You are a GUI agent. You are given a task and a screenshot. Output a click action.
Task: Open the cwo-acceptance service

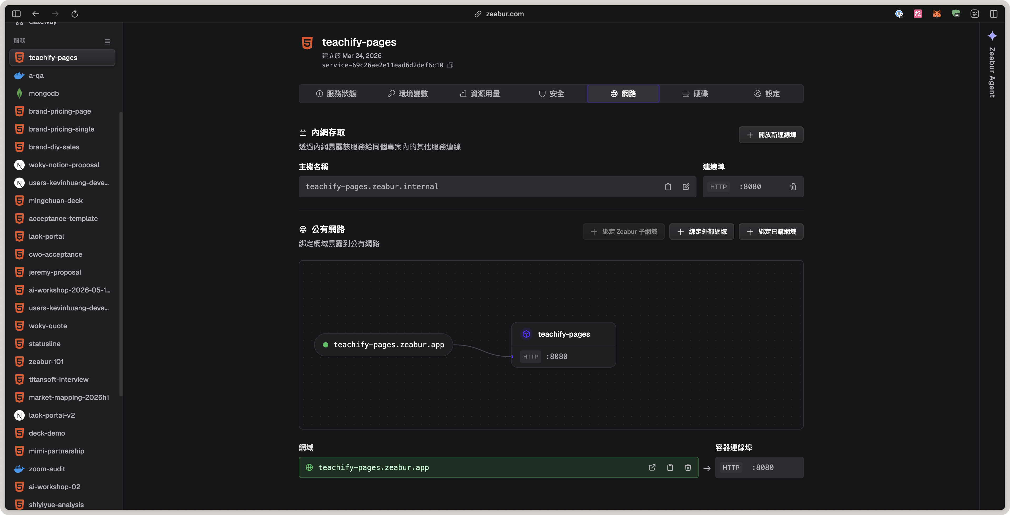[x=62, y=254]
